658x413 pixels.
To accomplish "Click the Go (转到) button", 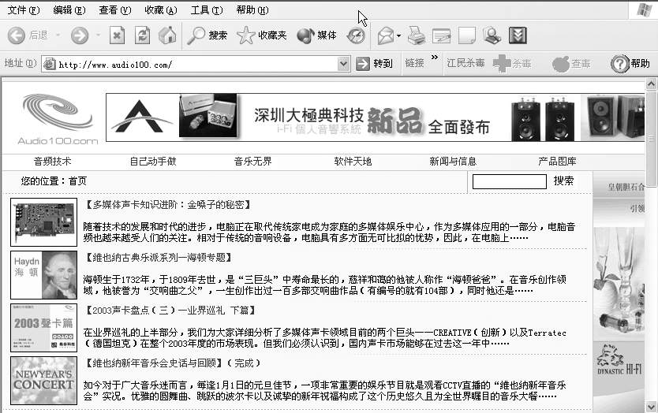I will (x=374, y=64).
